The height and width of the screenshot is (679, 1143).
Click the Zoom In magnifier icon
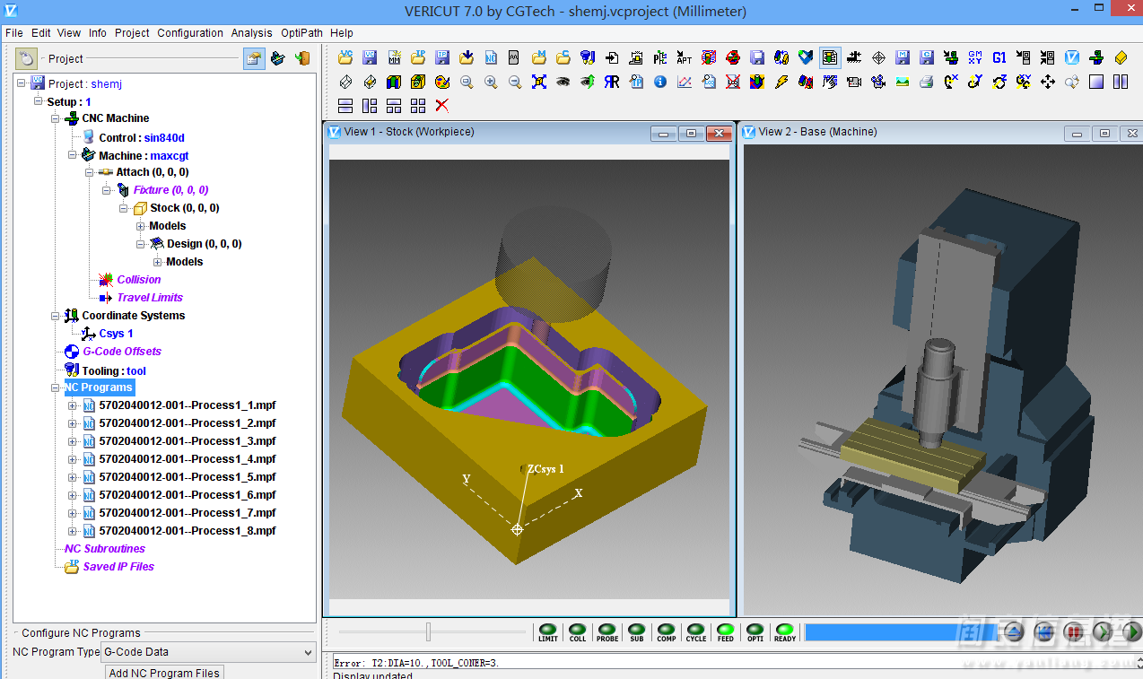pos(491,82)
